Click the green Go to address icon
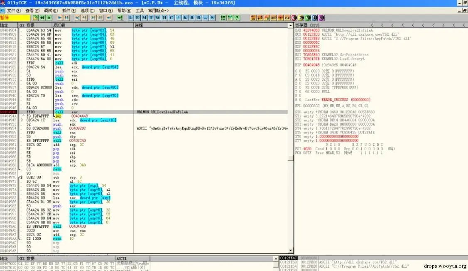The image size is (468, 271). click(120, 17)
